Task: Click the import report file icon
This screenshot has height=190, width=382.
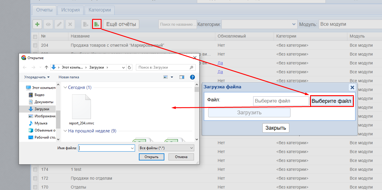Action: click(97, 24)
